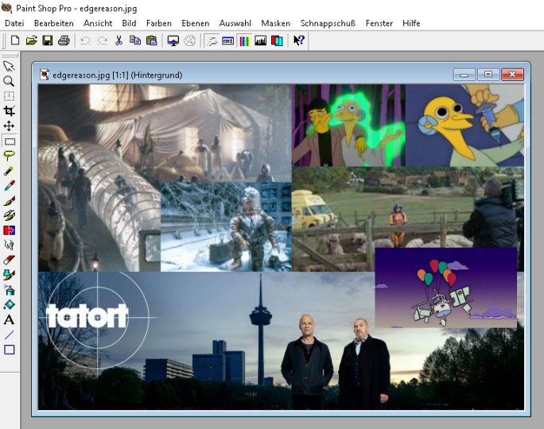The height and width of the screenshot is (429, 544).
Task: Click the Open file folder icon
Action: pos(31,41)
